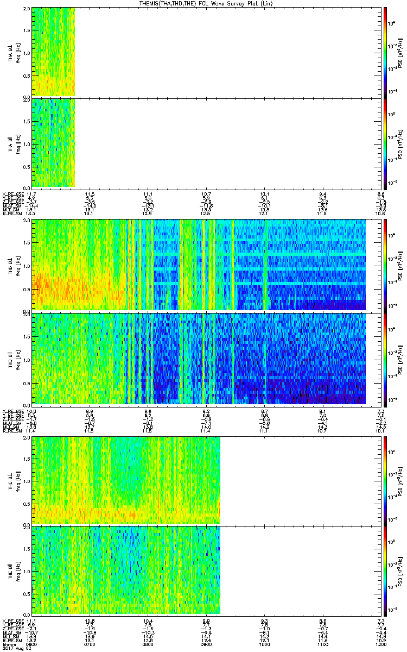Click the PSD color bar beside THE B-perpendicular panel
Image resolution: width=407 pixels, height=652 pixels.
tap(385, 480)
